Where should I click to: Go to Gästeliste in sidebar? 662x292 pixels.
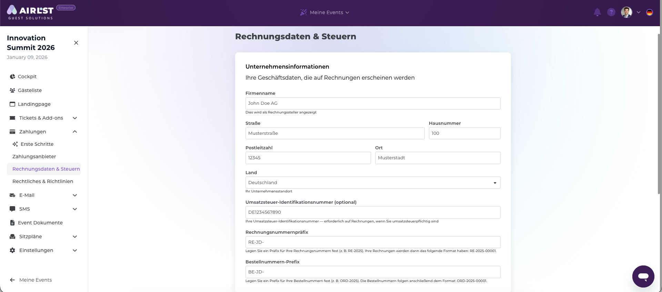tap(30, 90)
